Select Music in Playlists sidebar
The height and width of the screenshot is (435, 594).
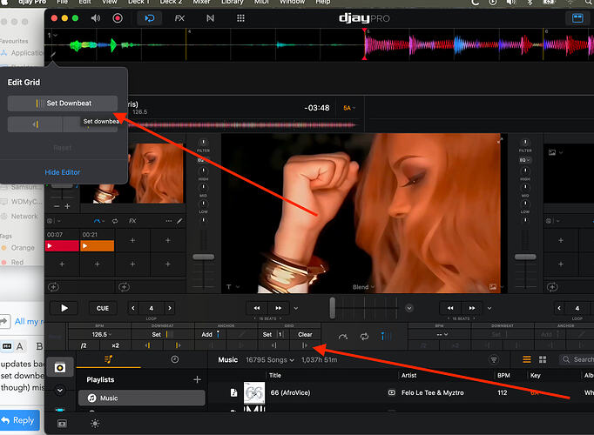(x=142, y=398)
